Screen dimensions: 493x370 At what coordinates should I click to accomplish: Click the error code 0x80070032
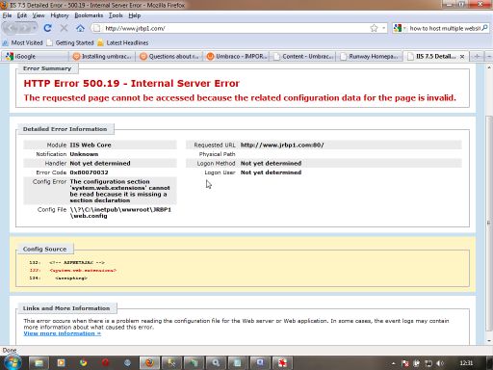point(89,172)
